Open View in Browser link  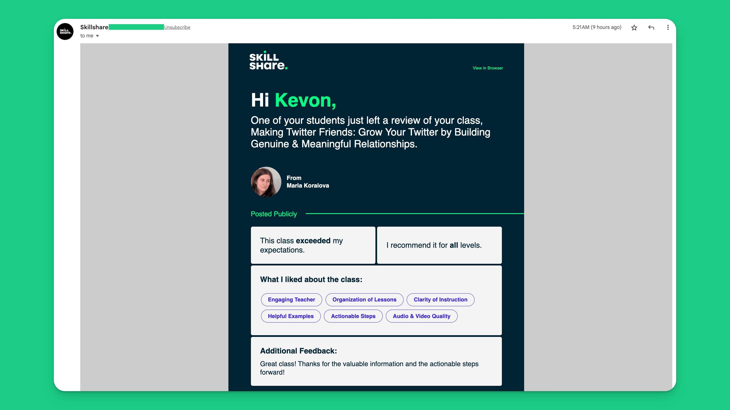coord(488,68)
